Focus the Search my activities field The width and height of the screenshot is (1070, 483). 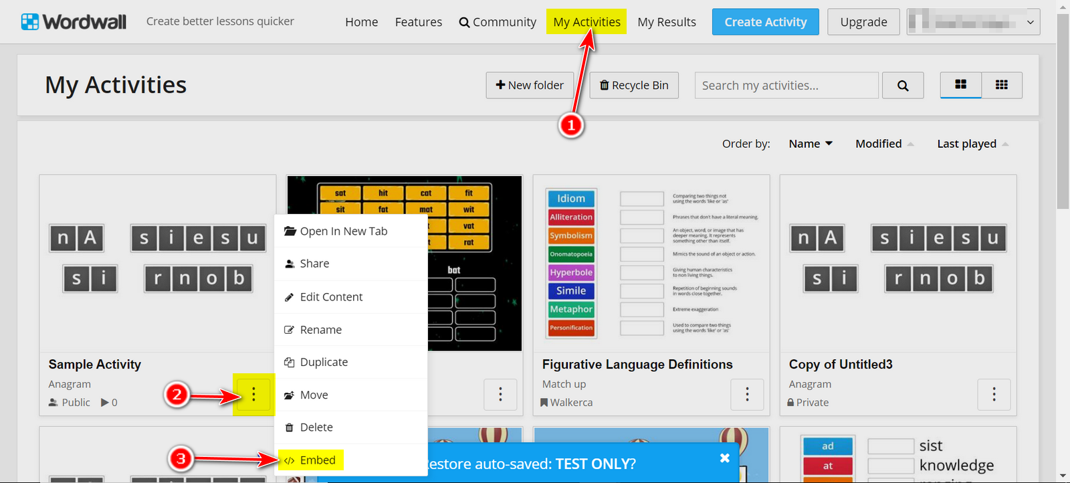(x=786, y=85)
